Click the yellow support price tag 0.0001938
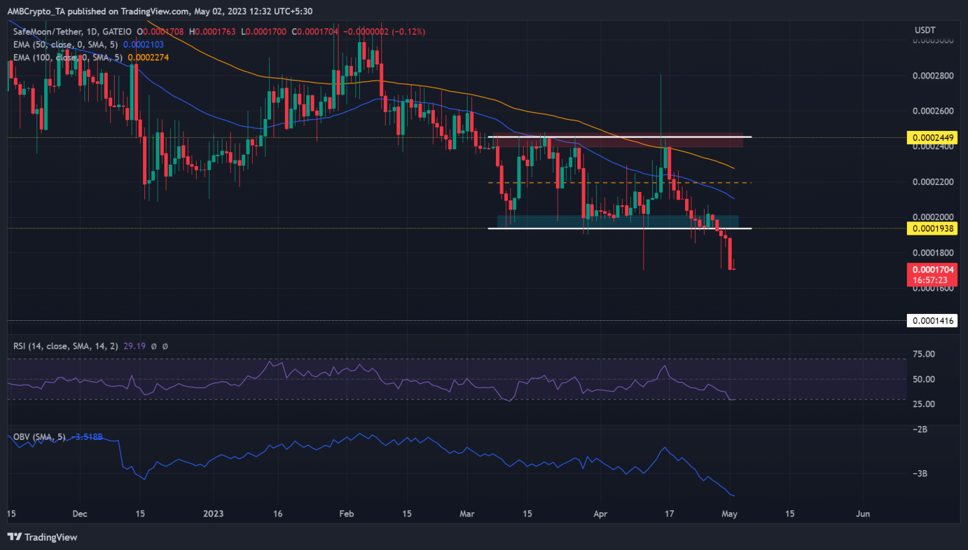 (x=932, y=228)
